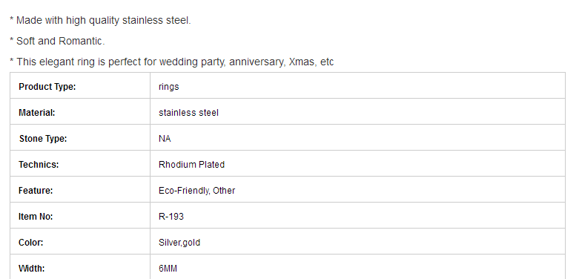Click the 'Technics:' row label
Image resolution: width=582 pixels, height=279 pixels.
(39, 165)
